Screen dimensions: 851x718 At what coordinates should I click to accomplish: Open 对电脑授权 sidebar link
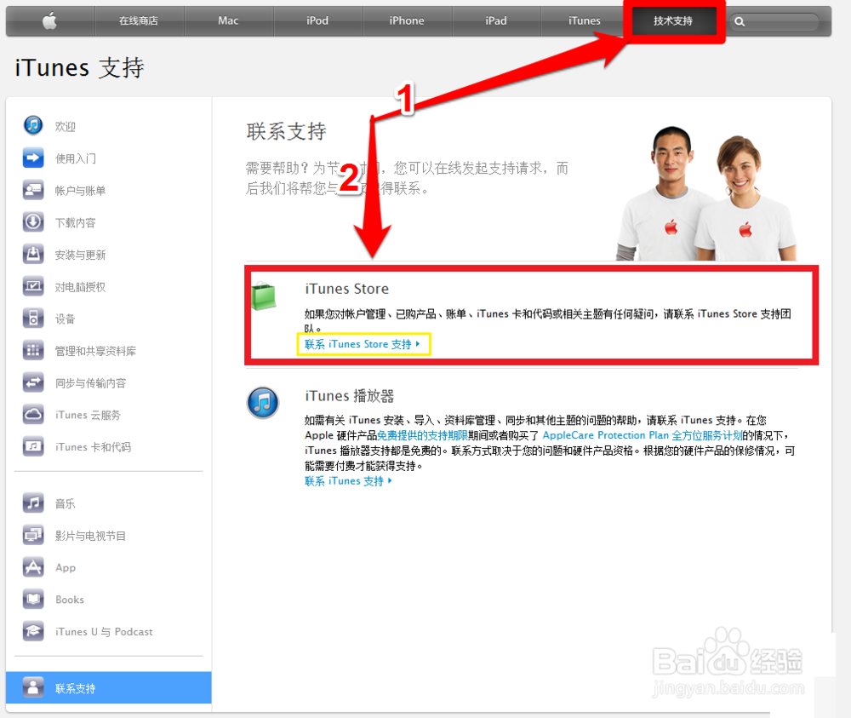tap(80, 287)
